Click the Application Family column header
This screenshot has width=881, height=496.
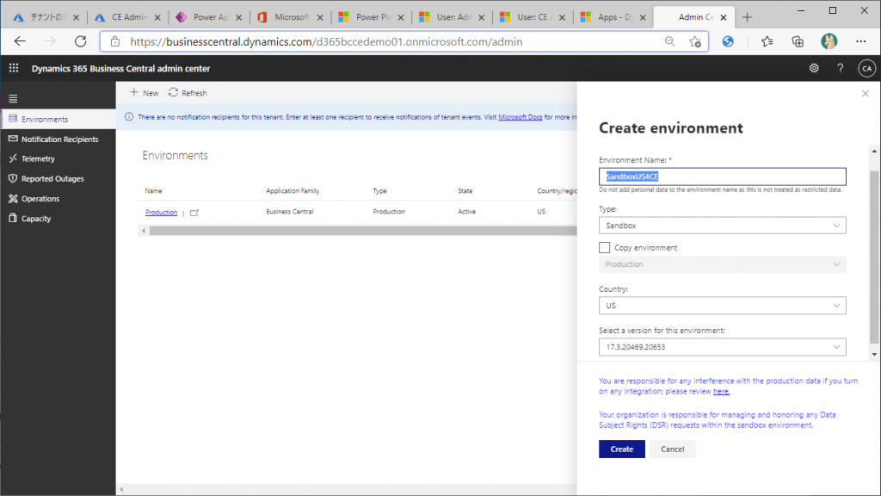[293, 190]
